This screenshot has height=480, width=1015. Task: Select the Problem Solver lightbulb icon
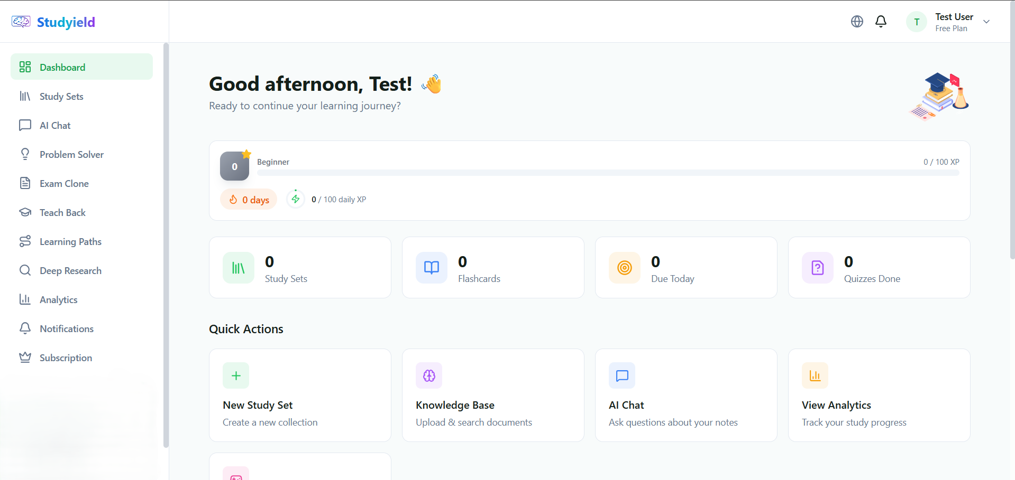25,154
